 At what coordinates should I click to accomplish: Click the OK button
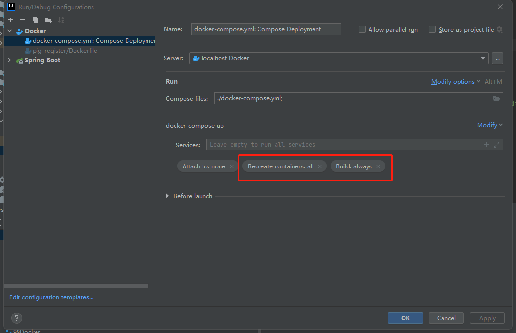click(x=405, y=318)
